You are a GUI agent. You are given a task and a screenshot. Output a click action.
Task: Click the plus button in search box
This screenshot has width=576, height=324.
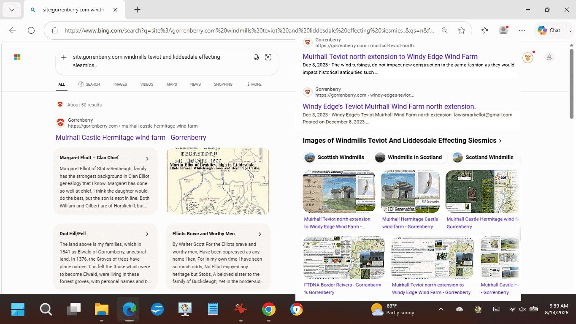coord(64,57)
